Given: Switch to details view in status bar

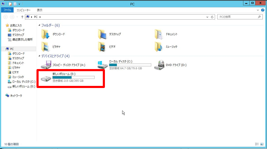Looking at the screenshot, I should click(x=257, y=144).
